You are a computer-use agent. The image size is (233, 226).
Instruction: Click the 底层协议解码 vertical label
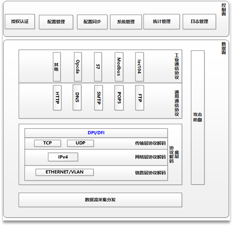[174, 155]
